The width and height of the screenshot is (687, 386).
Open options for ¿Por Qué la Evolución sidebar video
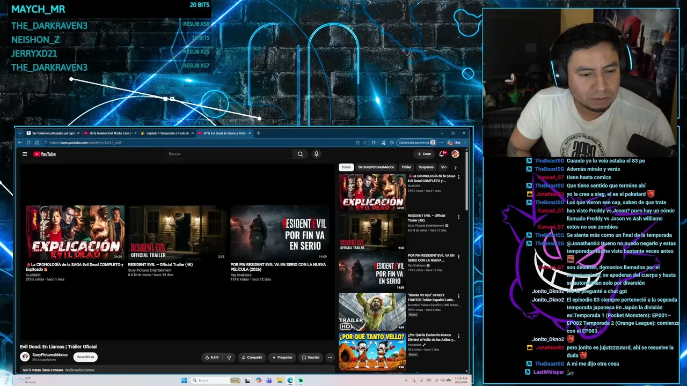(458, 336)
